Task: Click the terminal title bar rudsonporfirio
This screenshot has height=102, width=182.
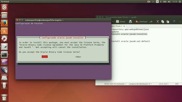Action: (x=63, y=20)
